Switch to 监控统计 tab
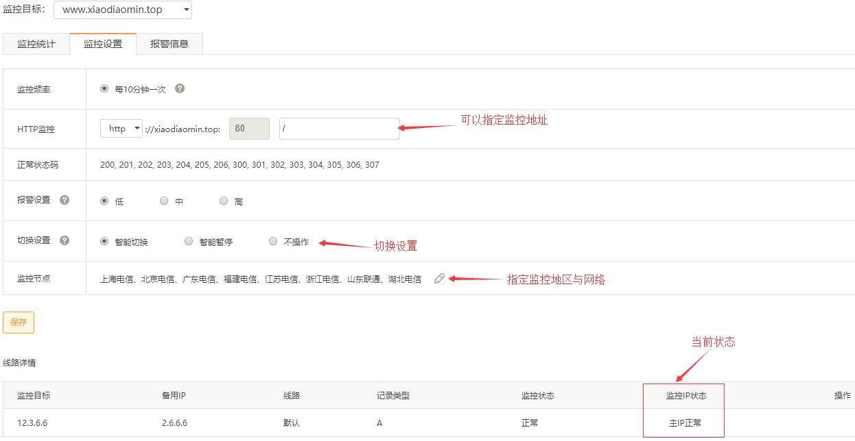The height and width of the screenshot is (441, 855). pos(36,45)
